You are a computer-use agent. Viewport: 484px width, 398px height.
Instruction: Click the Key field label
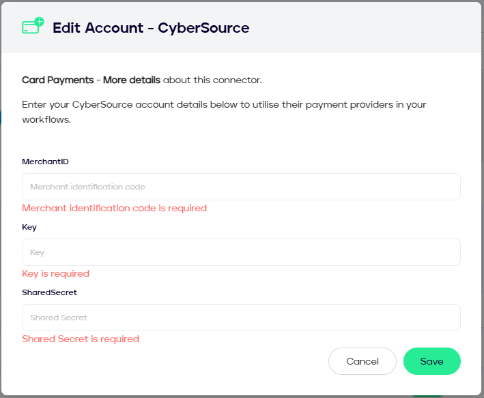pyautogui.click(x=29, y=227)
